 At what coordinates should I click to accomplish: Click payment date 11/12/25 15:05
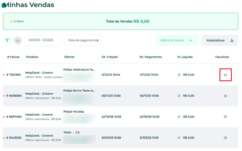tap(149, 75)
